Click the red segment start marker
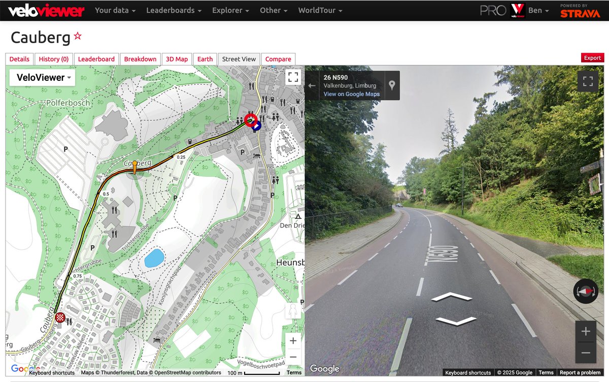 click(250, 120)
